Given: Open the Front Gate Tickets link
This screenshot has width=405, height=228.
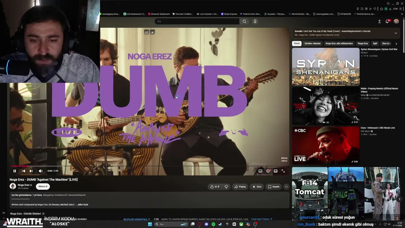Looking at the screenshot, I should [262, 219].
